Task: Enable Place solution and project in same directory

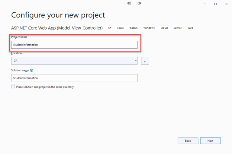Action: [x=13, y=86]
